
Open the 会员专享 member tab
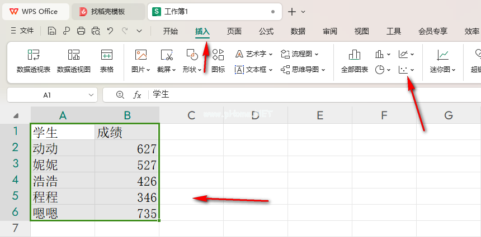tap(433, 31)
